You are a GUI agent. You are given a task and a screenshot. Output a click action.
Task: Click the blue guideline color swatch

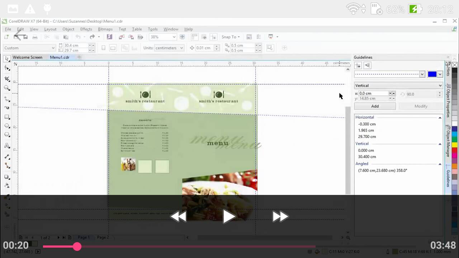pos(432,74)
